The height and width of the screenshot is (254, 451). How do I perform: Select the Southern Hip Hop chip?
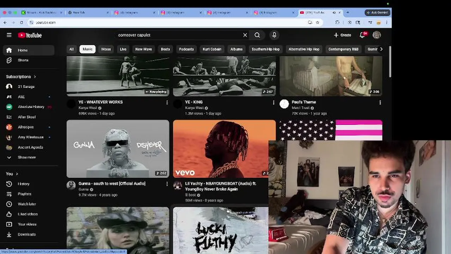pyautogui.click(x=265, y=49)
